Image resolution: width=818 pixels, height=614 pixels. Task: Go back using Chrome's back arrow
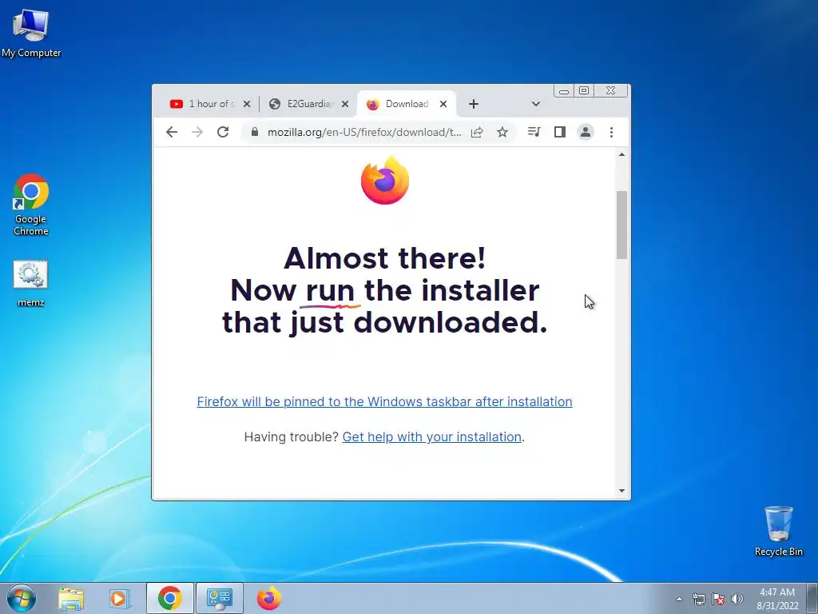[x=172, y=132]
